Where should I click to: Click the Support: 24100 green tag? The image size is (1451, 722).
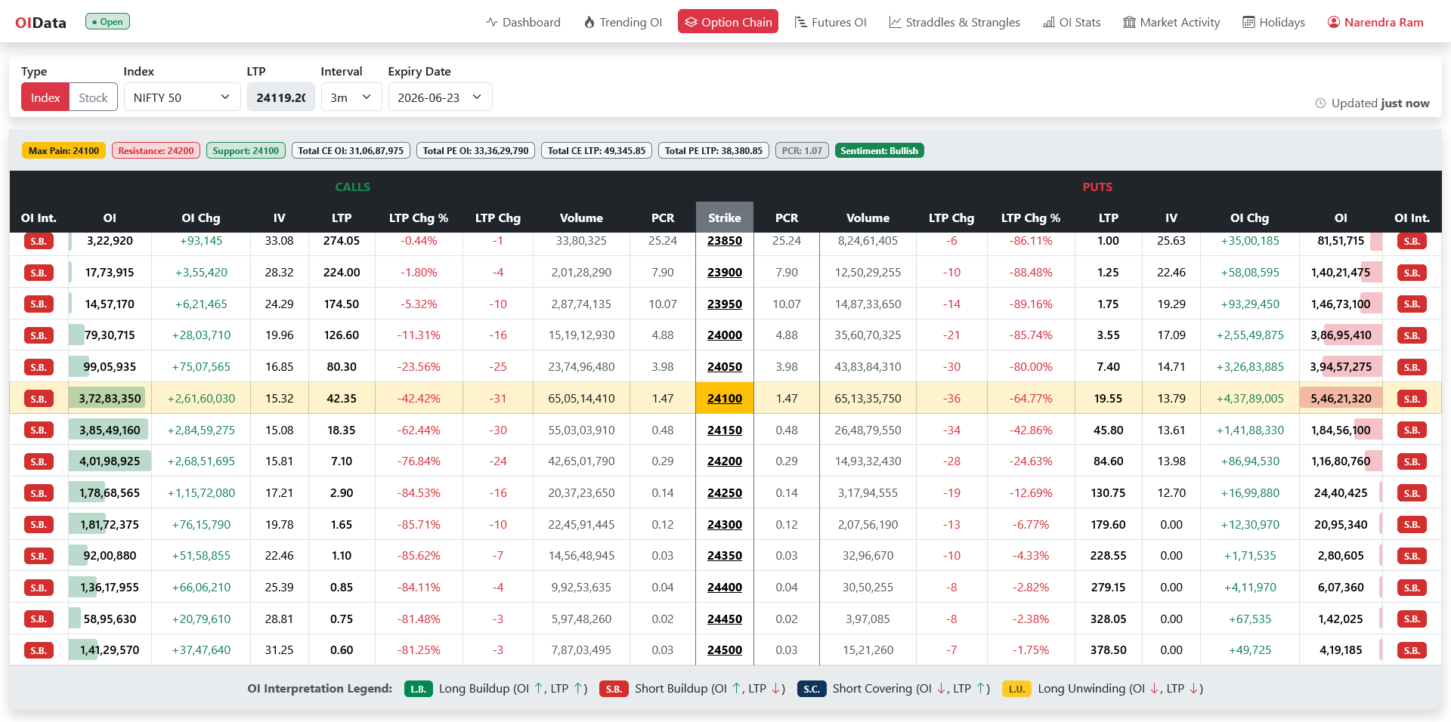tap(246, 151)
